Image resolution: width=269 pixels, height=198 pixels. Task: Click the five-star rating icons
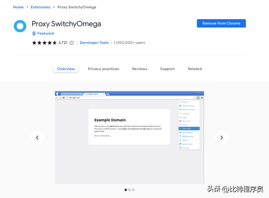[44, 43]
